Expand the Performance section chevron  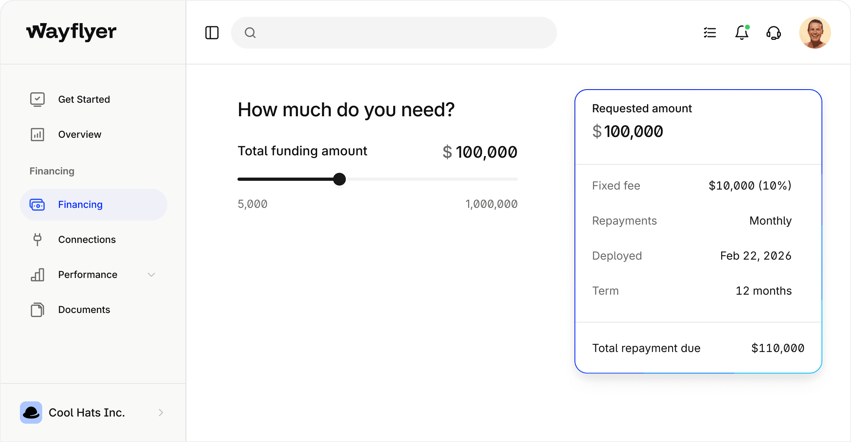point(151,275)
